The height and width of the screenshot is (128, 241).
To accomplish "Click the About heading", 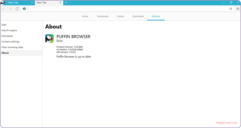I will click(x=53, y=27).
